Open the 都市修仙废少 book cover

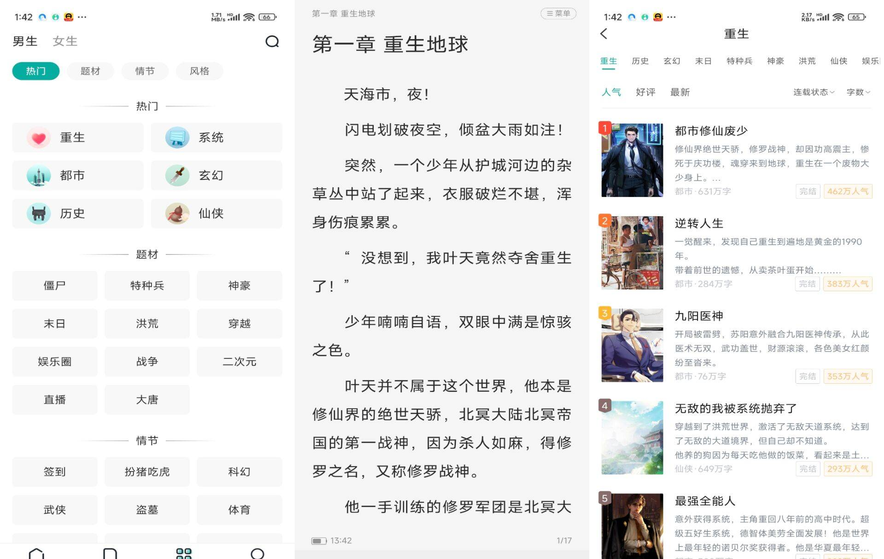point(632,160)
